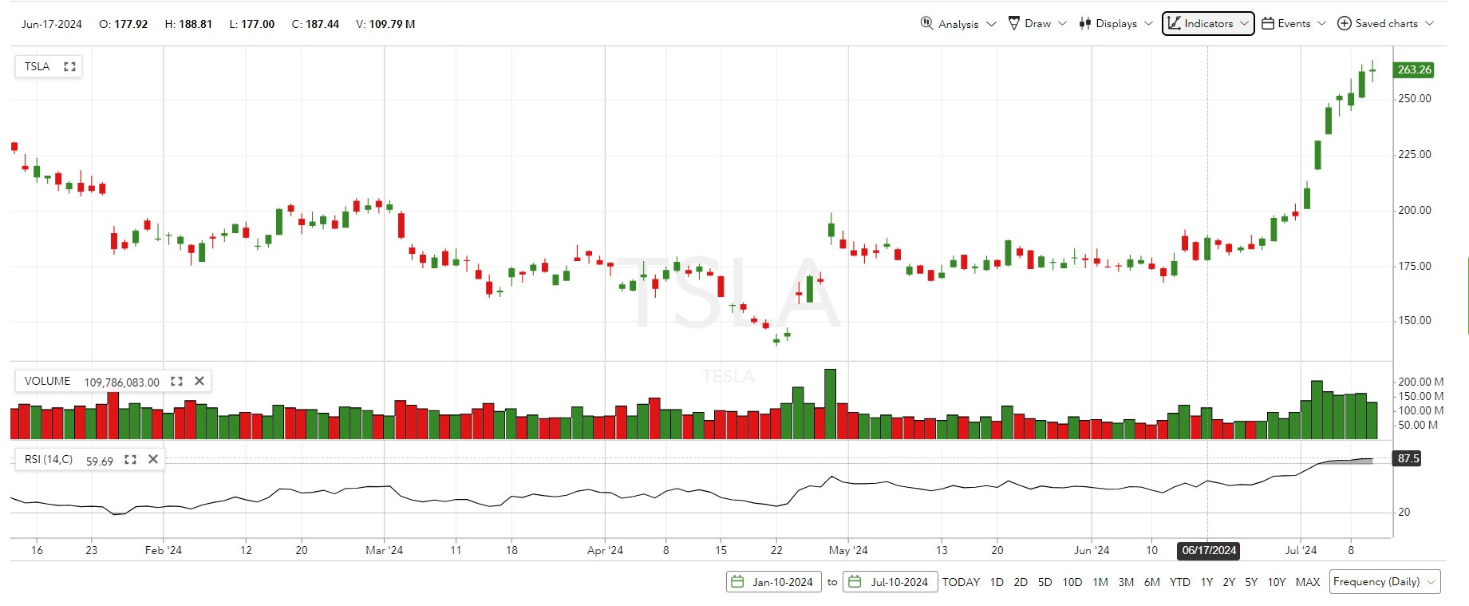Click the RSI value 59.69
The height and width of the screenshot is (606, 1469).
coord(100,461)
